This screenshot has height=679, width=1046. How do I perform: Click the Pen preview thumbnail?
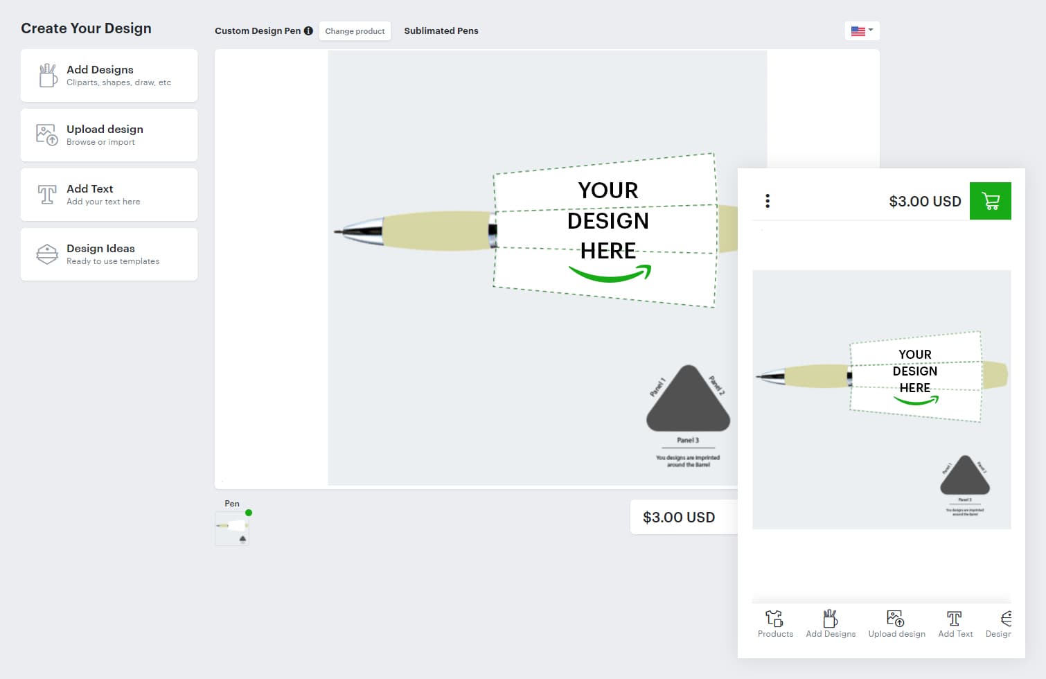click(x=231, y=528)
